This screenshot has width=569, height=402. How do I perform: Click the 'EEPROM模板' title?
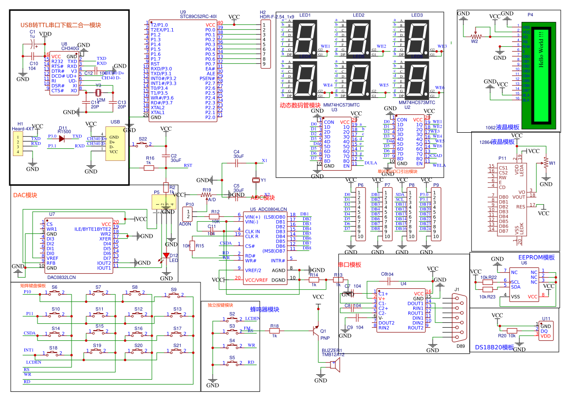536,257
